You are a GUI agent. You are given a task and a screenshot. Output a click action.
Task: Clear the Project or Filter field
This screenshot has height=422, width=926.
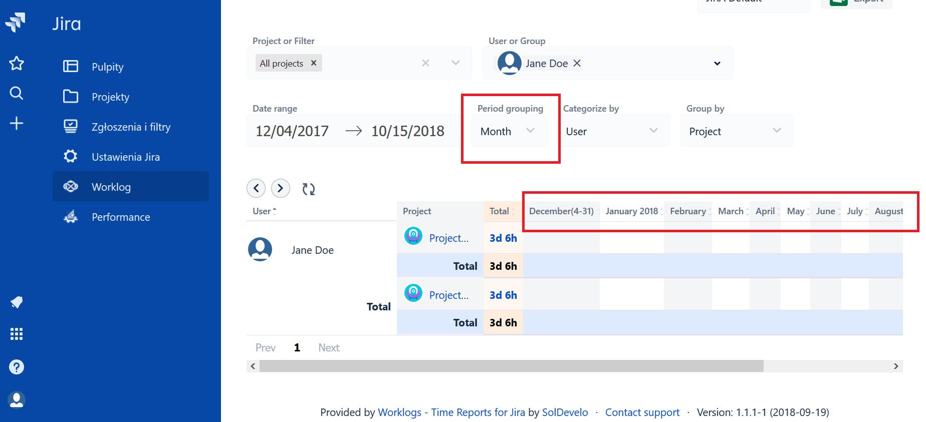coord(425,63)
